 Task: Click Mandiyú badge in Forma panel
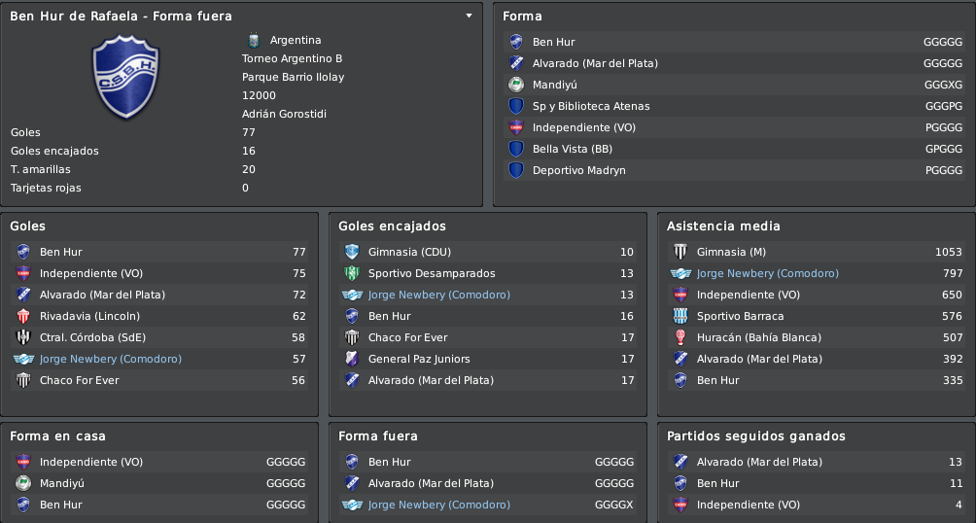point(516,85)
